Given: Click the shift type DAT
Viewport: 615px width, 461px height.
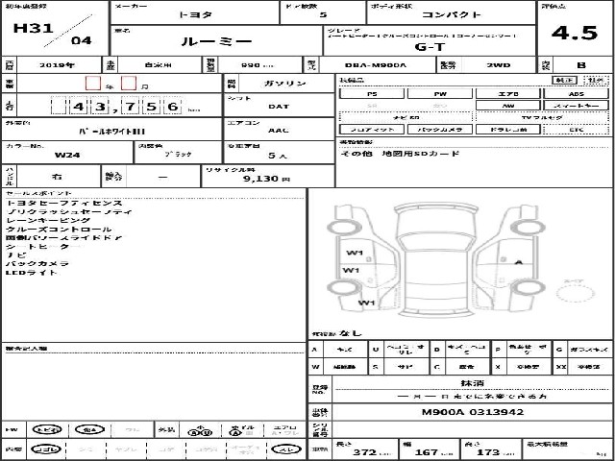Looking at the screenshot, I should click(x=279, y=107).
